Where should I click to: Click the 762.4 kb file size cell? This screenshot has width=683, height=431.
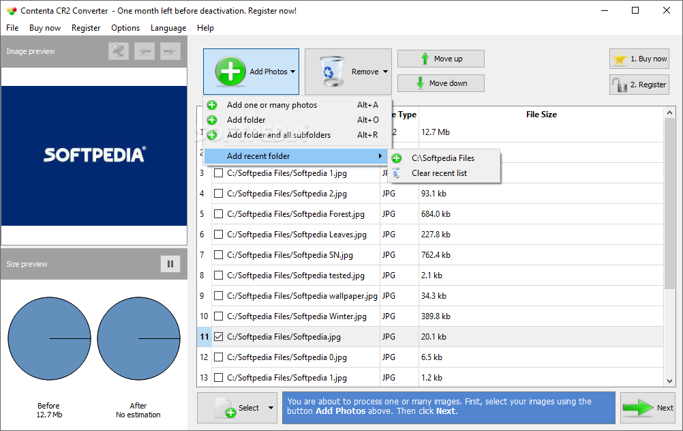(x=541, y=255)
